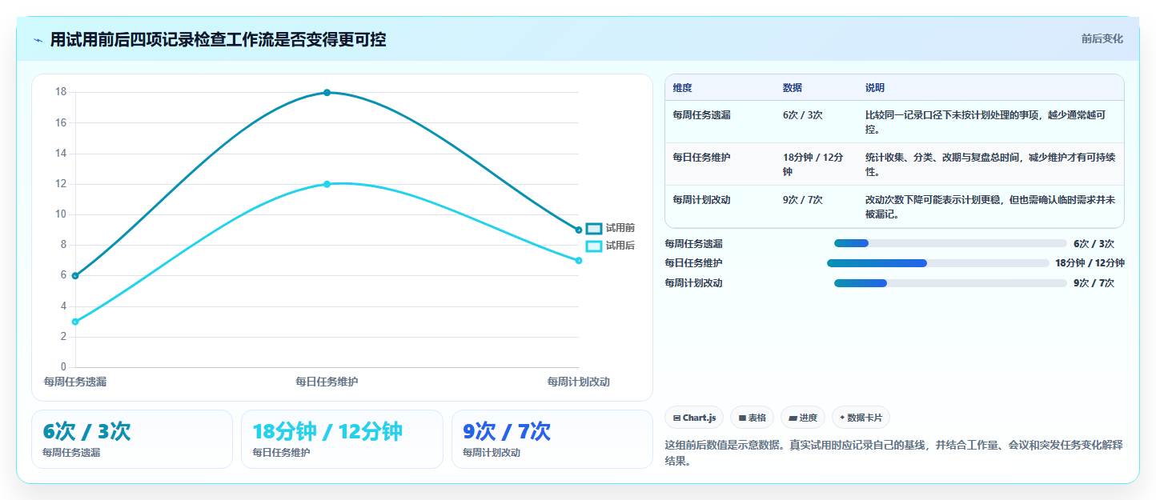Click the 前后变化 label in header
Viewport: 1156px width, 500px height.
(x=1102, y=38)
